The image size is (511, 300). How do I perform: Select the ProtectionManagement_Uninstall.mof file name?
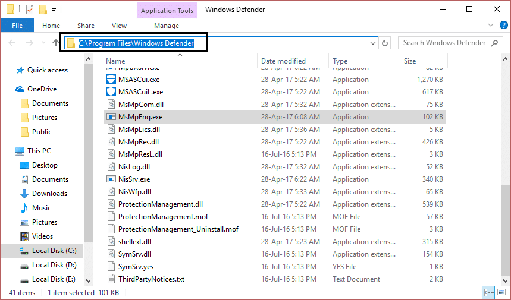tap(178, 229)
